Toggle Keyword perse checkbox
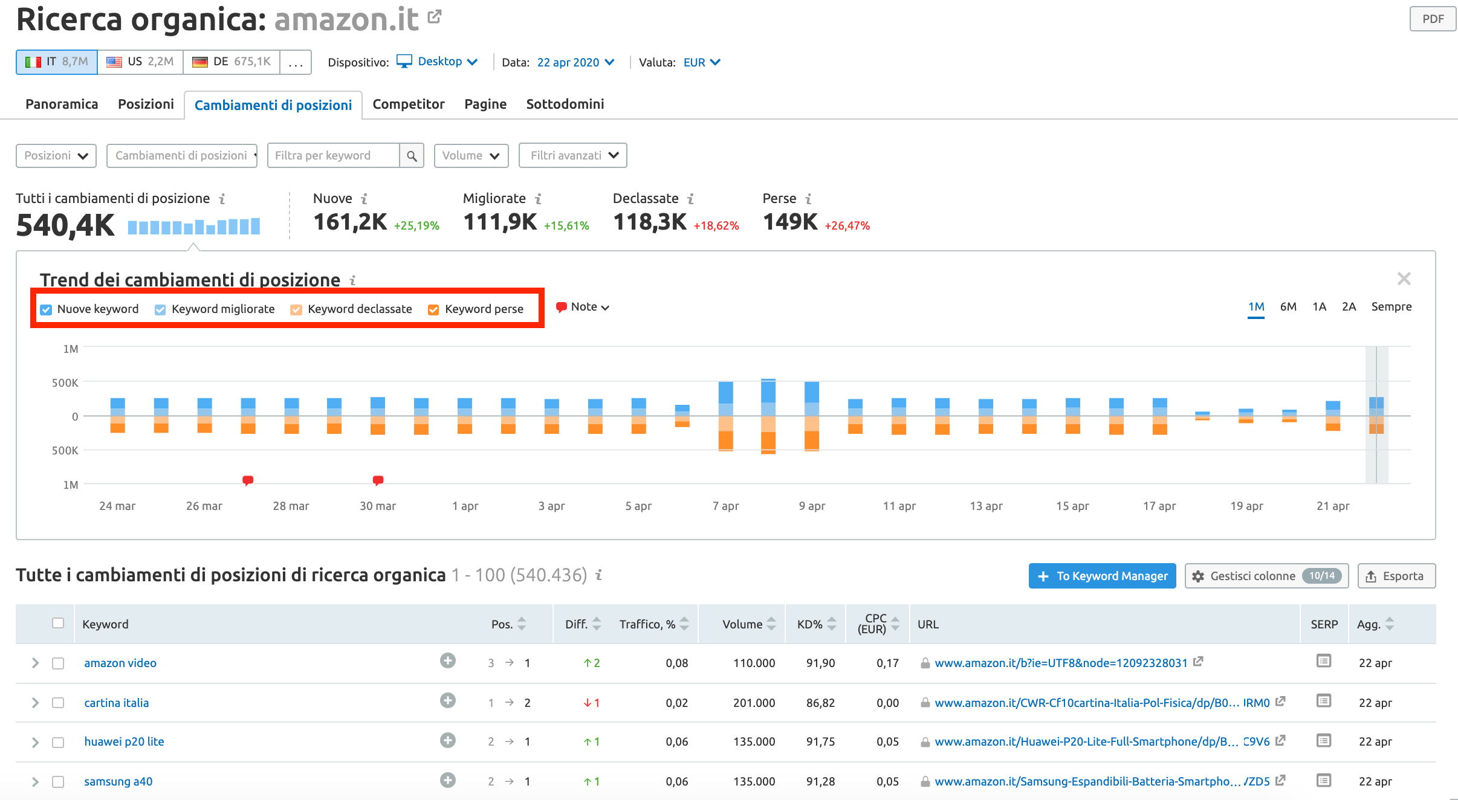 (x=433, y=309)
